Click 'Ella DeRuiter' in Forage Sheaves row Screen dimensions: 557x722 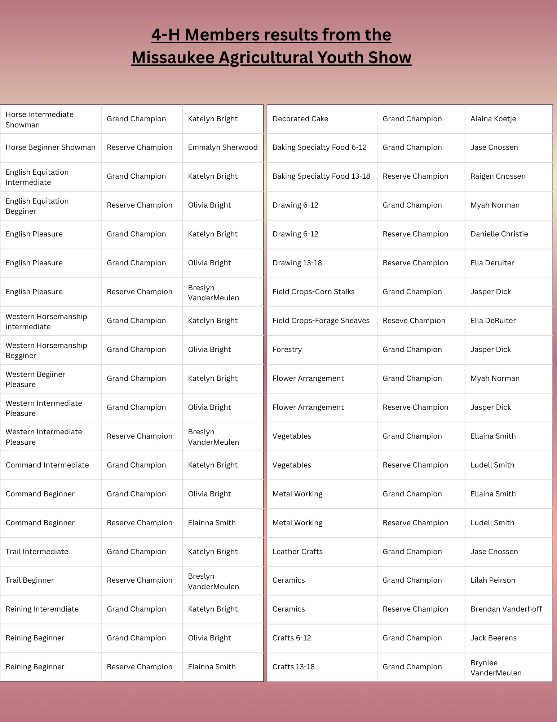(493, 321)
